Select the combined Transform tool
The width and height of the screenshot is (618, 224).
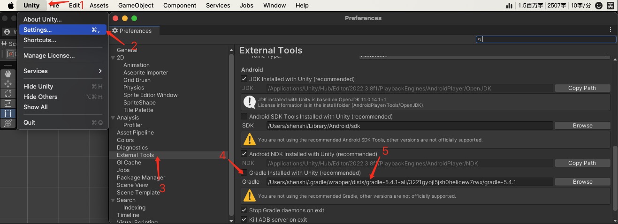tap(8, 123)
